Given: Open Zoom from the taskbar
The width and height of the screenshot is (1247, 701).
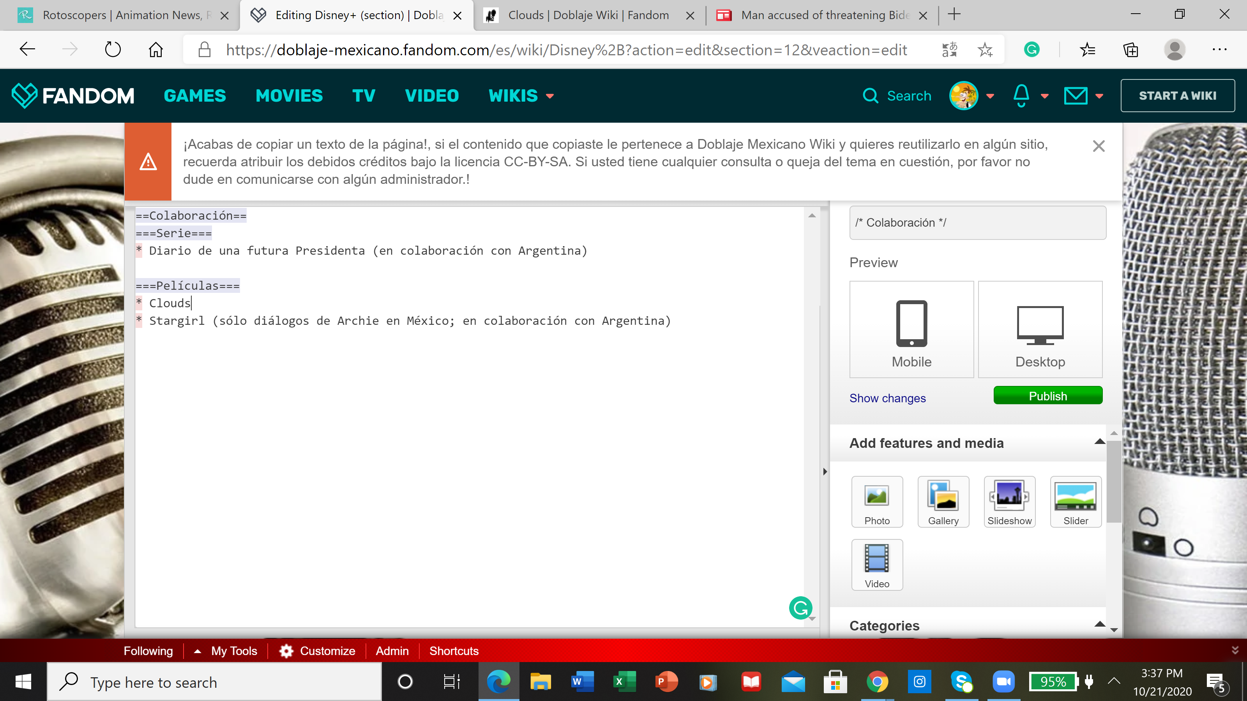Looking at the screenshot, I should (1003, 682).
